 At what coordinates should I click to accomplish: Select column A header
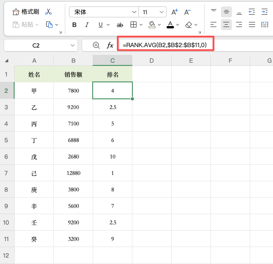[34, 60]
